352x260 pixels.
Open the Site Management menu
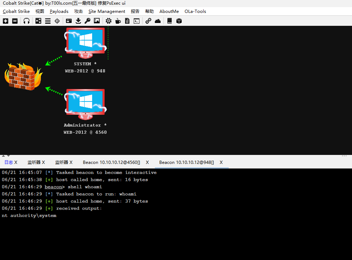[x=107, y=11]
